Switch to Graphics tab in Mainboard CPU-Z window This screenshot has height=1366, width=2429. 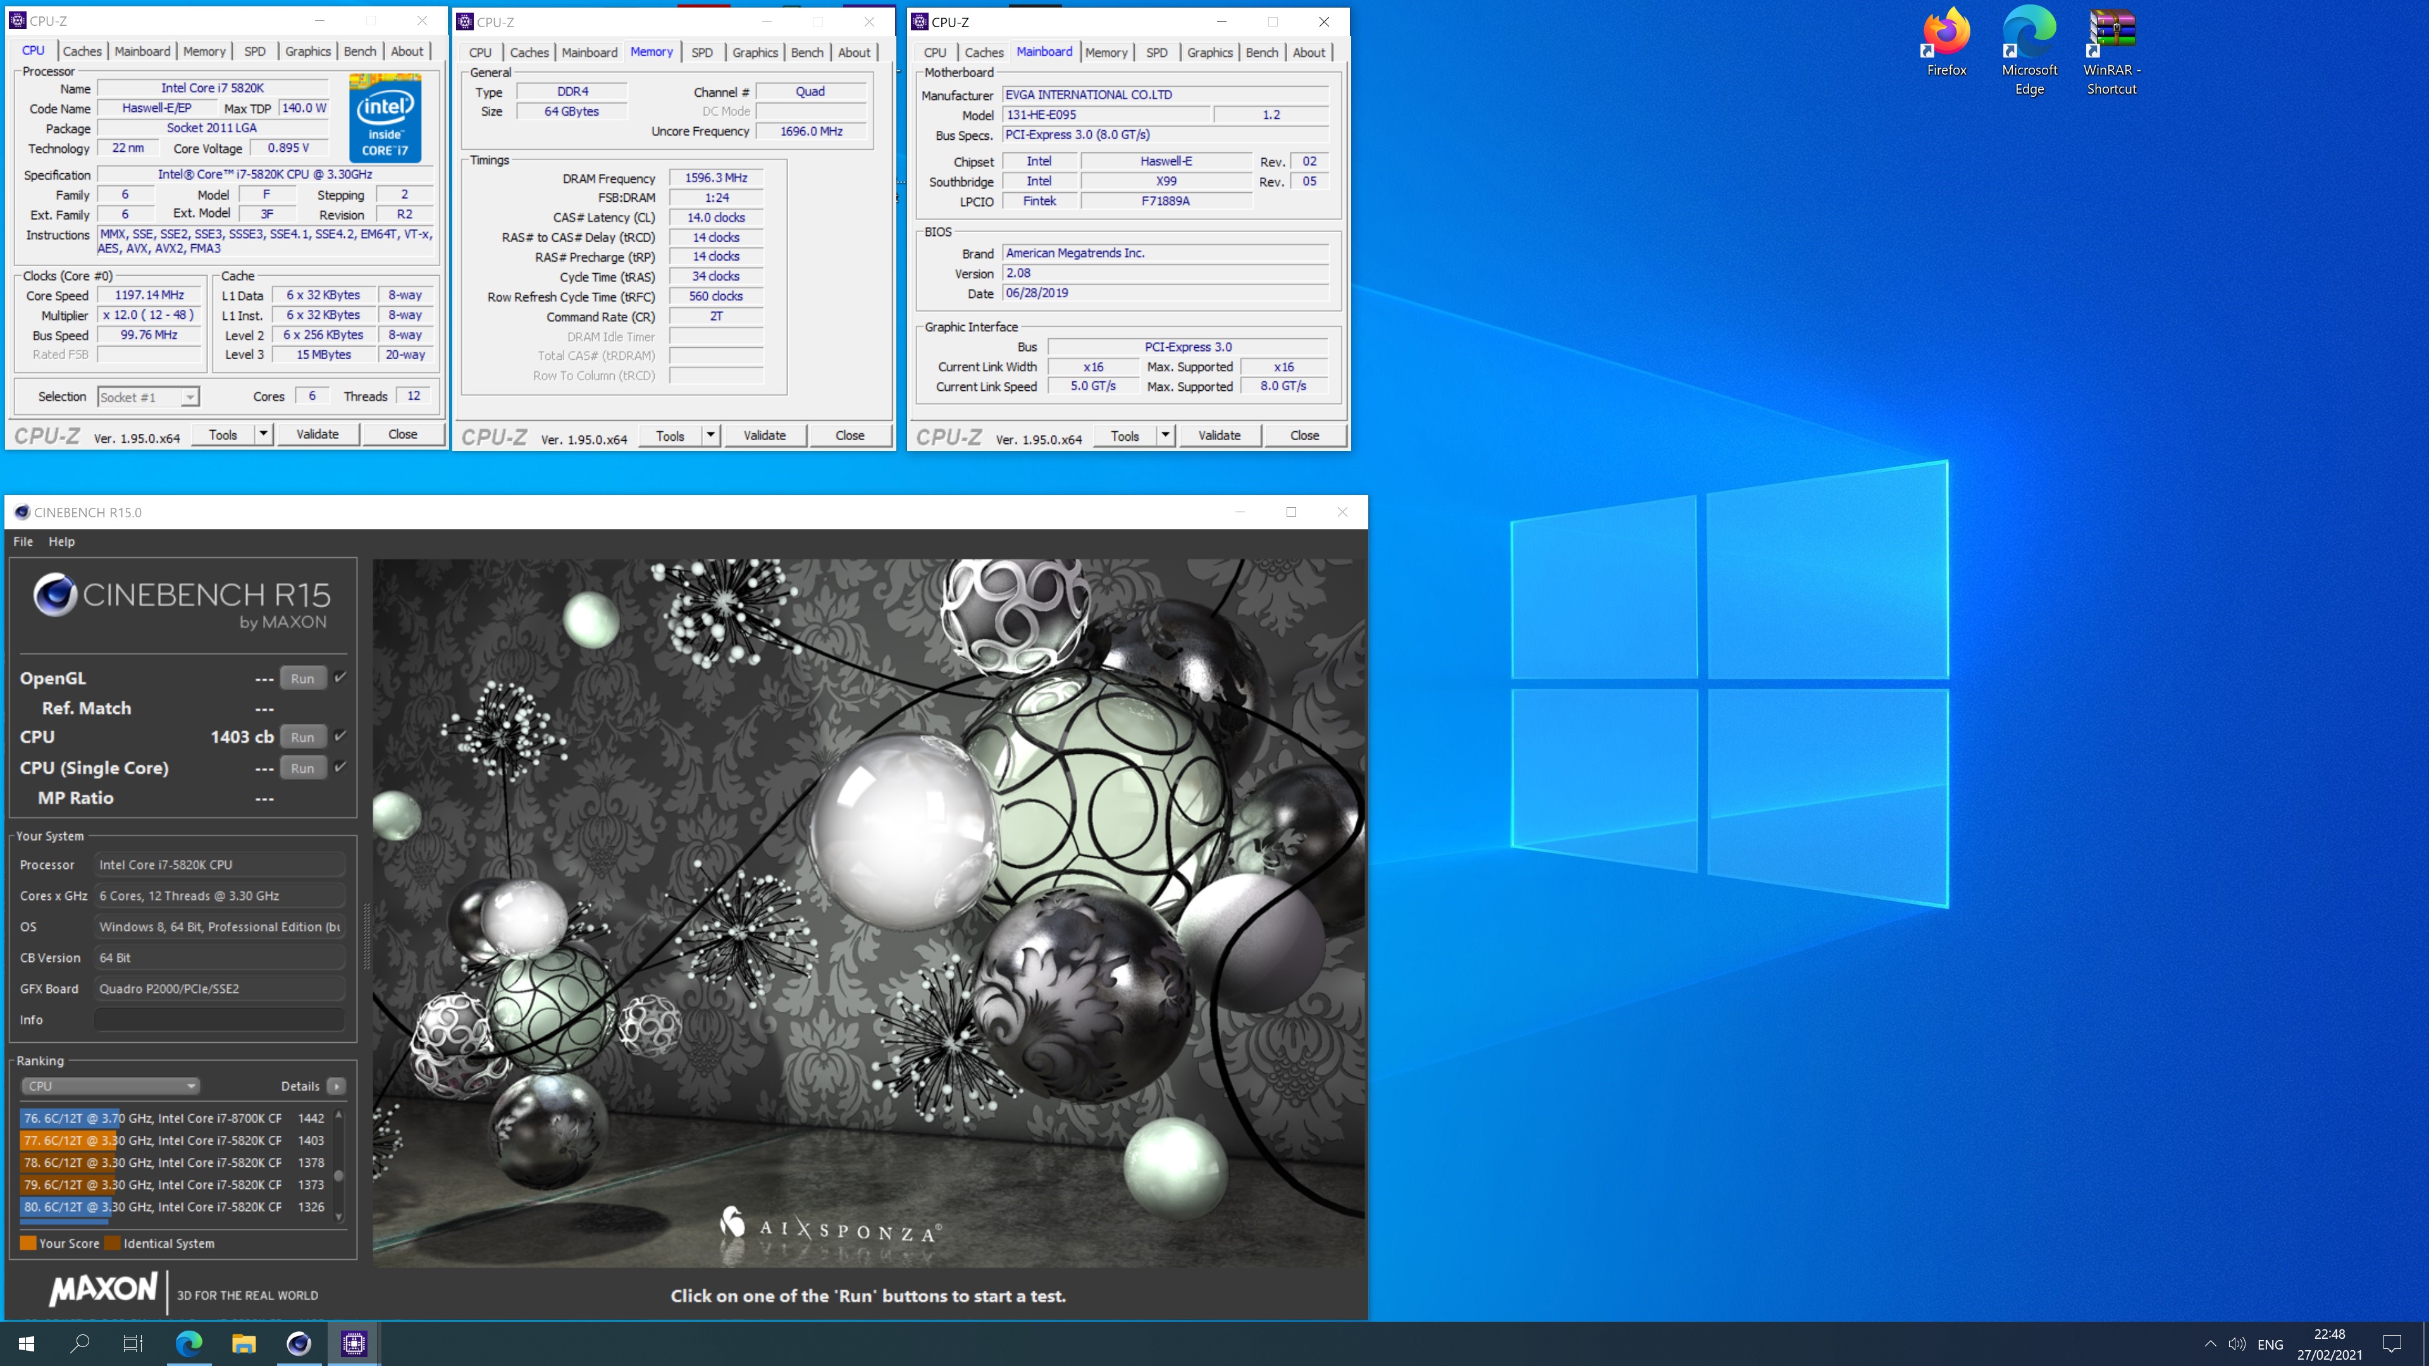pyautogui.click(x=1210, y=52)
